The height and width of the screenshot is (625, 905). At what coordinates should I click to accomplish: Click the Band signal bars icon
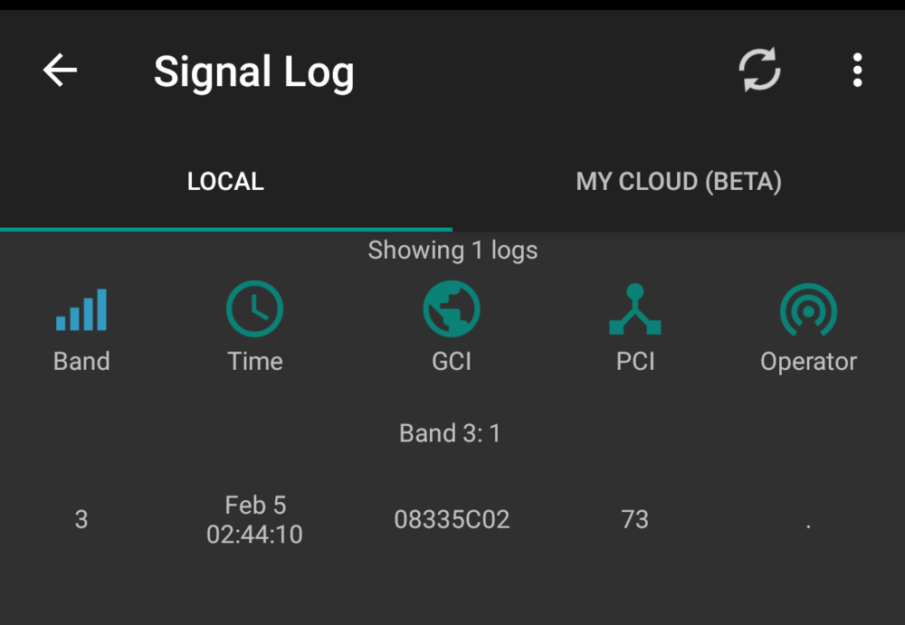pyautogui.click(x=81, y=308)
